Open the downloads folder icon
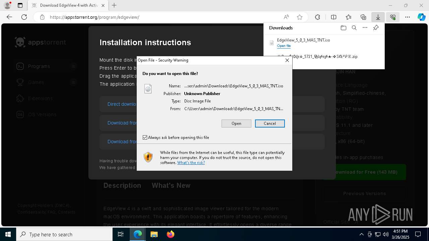Screen dimensions: 429x241 (x=343, y=28)
